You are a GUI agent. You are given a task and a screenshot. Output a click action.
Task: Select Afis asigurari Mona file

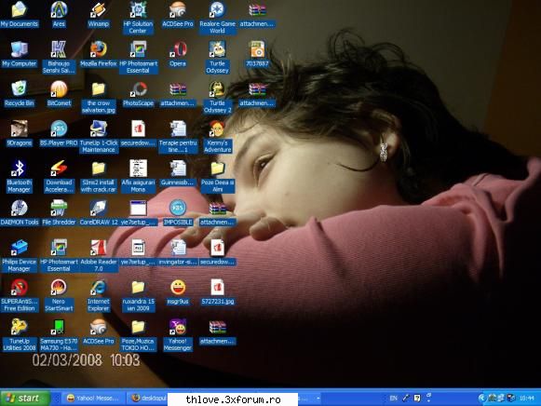pyautogui.click(x=138, y=176)
